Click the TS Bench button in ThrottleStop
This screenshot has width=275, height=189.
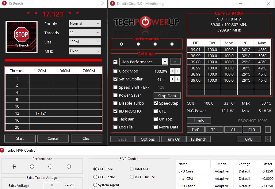point(198,139)
